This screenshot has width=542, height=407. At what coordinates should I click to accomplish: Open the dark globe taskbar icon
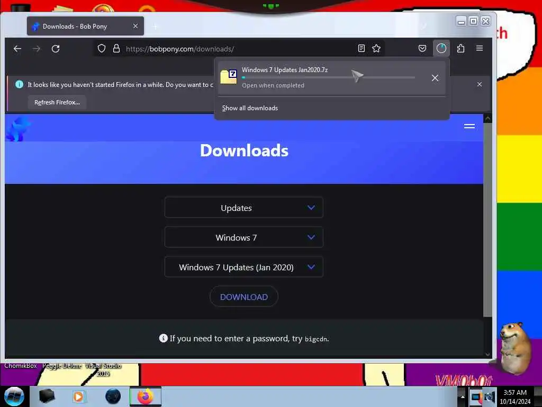[113, 396]
